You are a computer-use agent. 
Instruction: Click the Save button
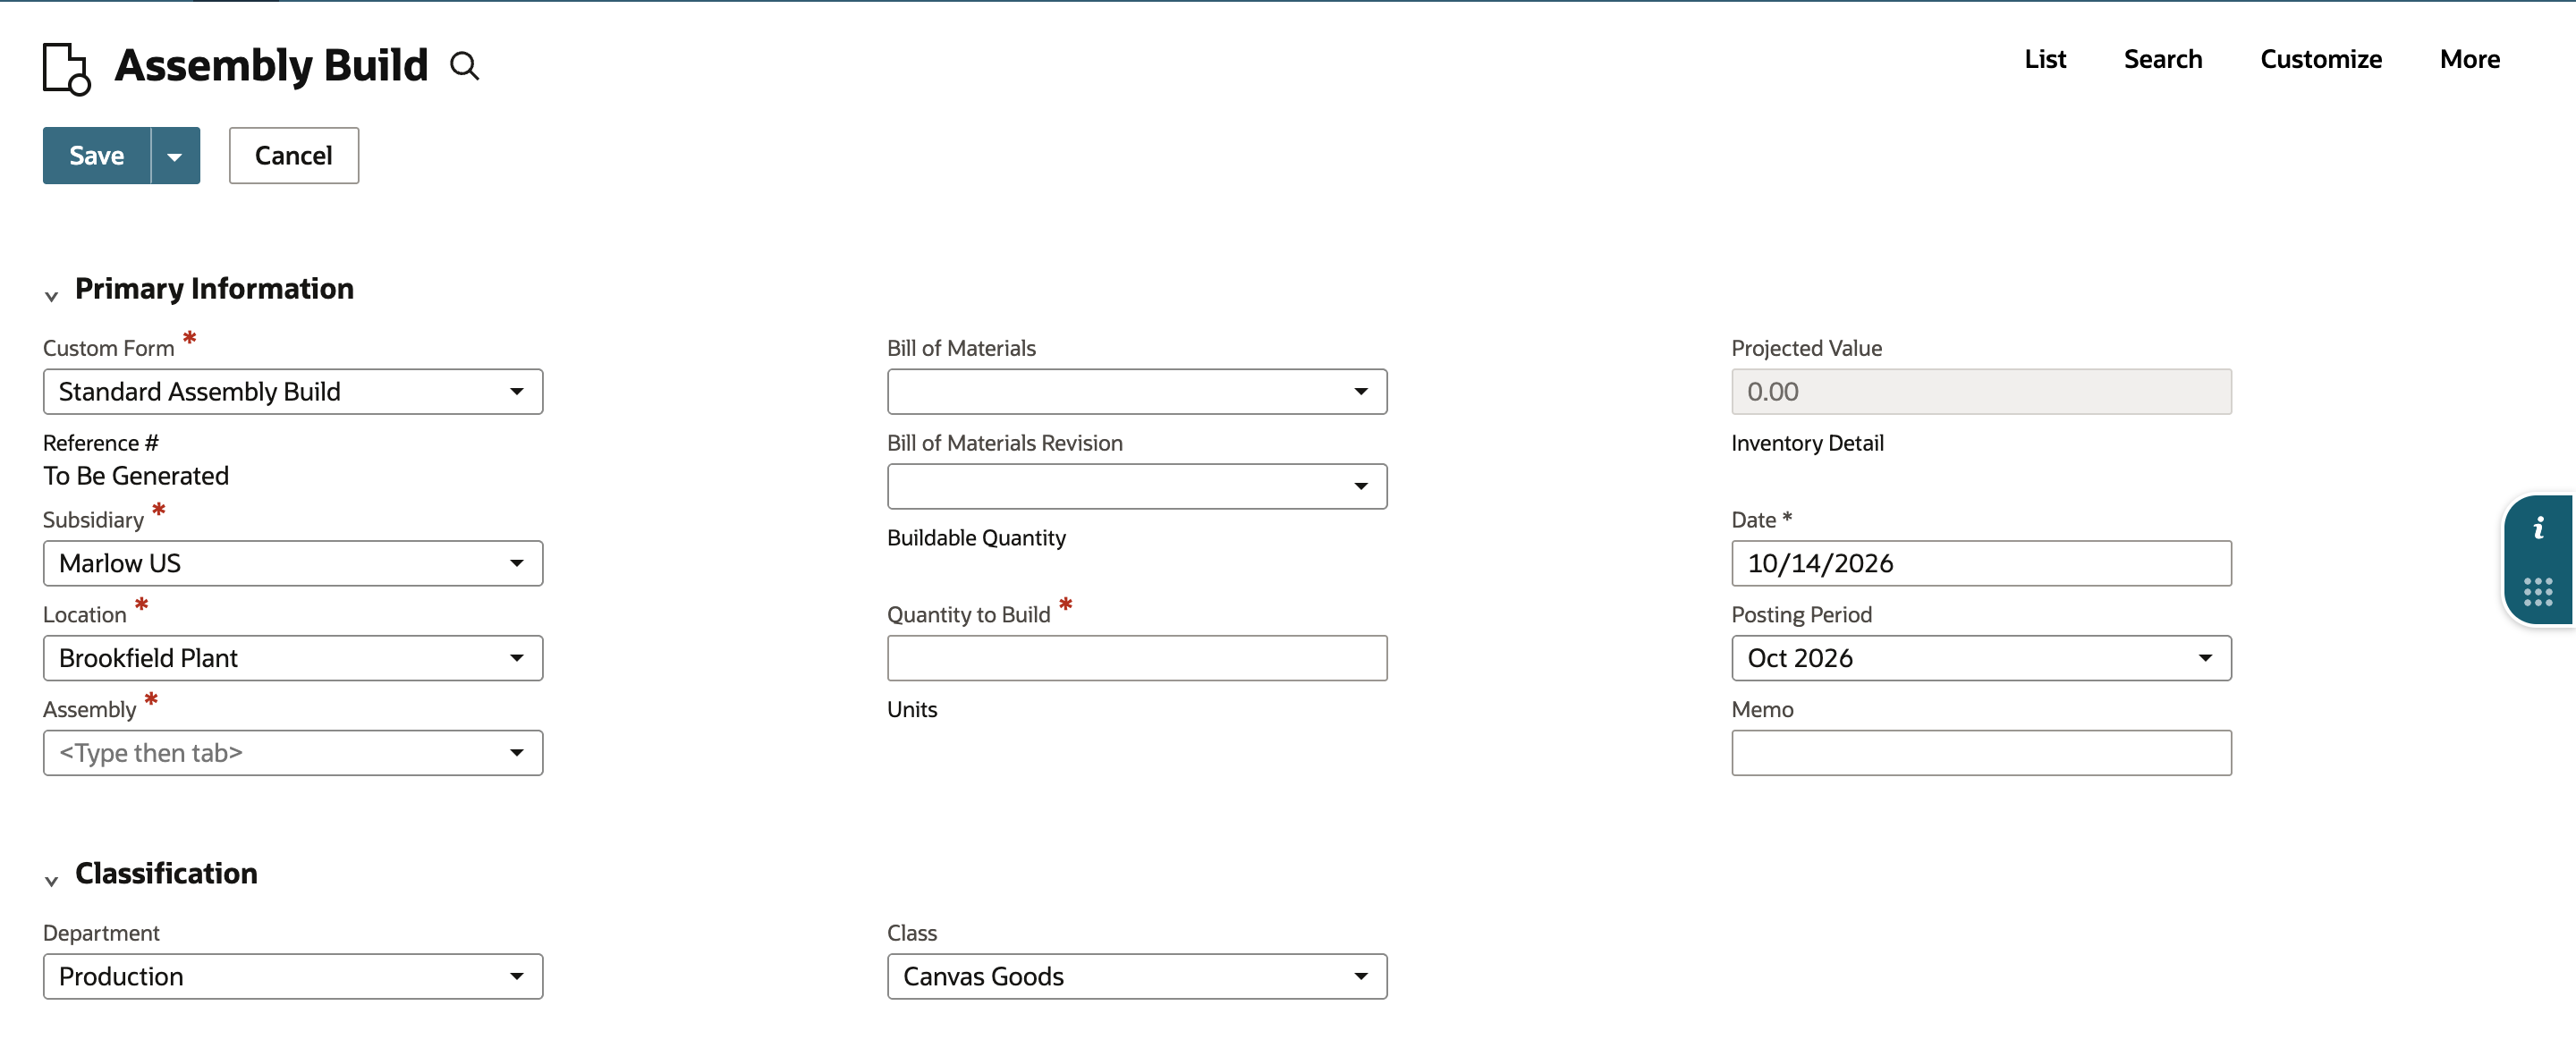[x=97, y=156]
